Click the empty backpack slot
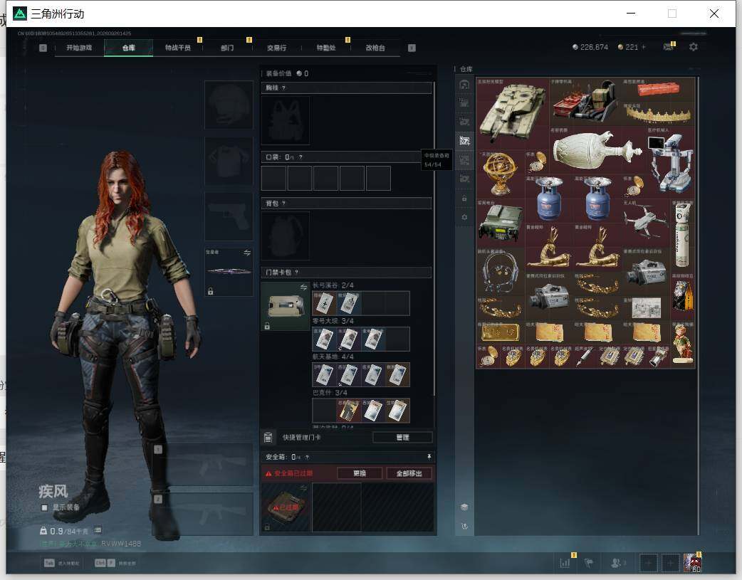 coord(286,236)
